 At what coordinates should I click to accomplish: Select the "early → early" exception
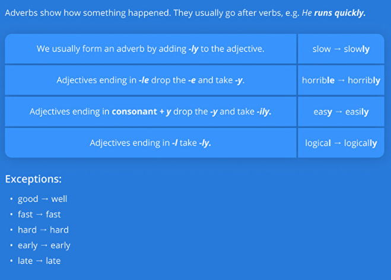coord(44,245)
